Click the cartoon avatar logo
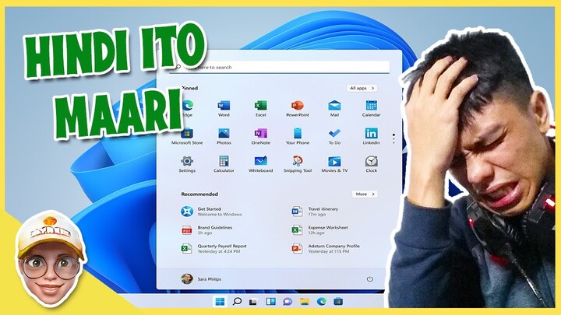The height and width of the screenshot is (315, 561). point(51,258)
